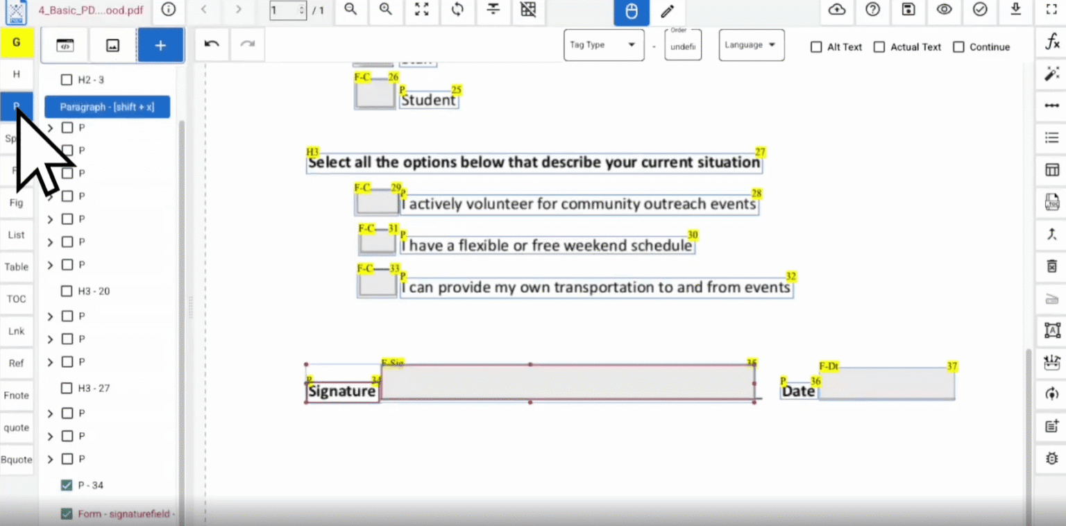Click the Signature form field box

pos(568,382)
